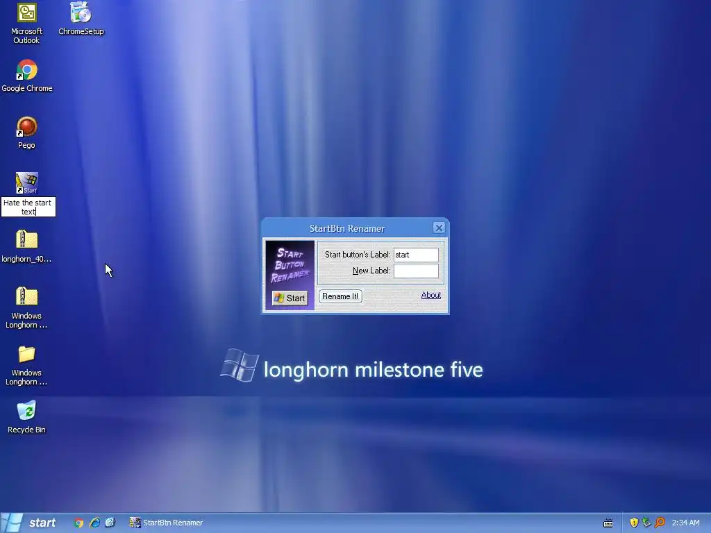The image size is (711, 533).
Task: Click the Start Button Renamer logo image
Action: pyautogui.click(x=290, y=275)
